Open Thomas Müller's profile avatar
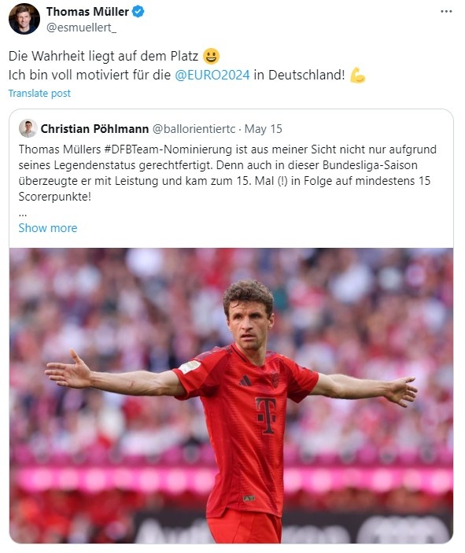Image resolution: width=465 pixels, height=553 pixels. coord(24,19)
